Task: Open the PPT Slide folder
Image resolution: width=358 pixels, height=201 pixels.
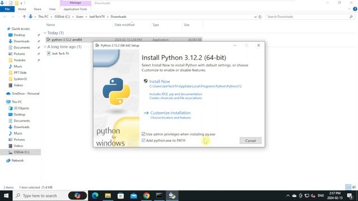Action: (x=20, y=73)
